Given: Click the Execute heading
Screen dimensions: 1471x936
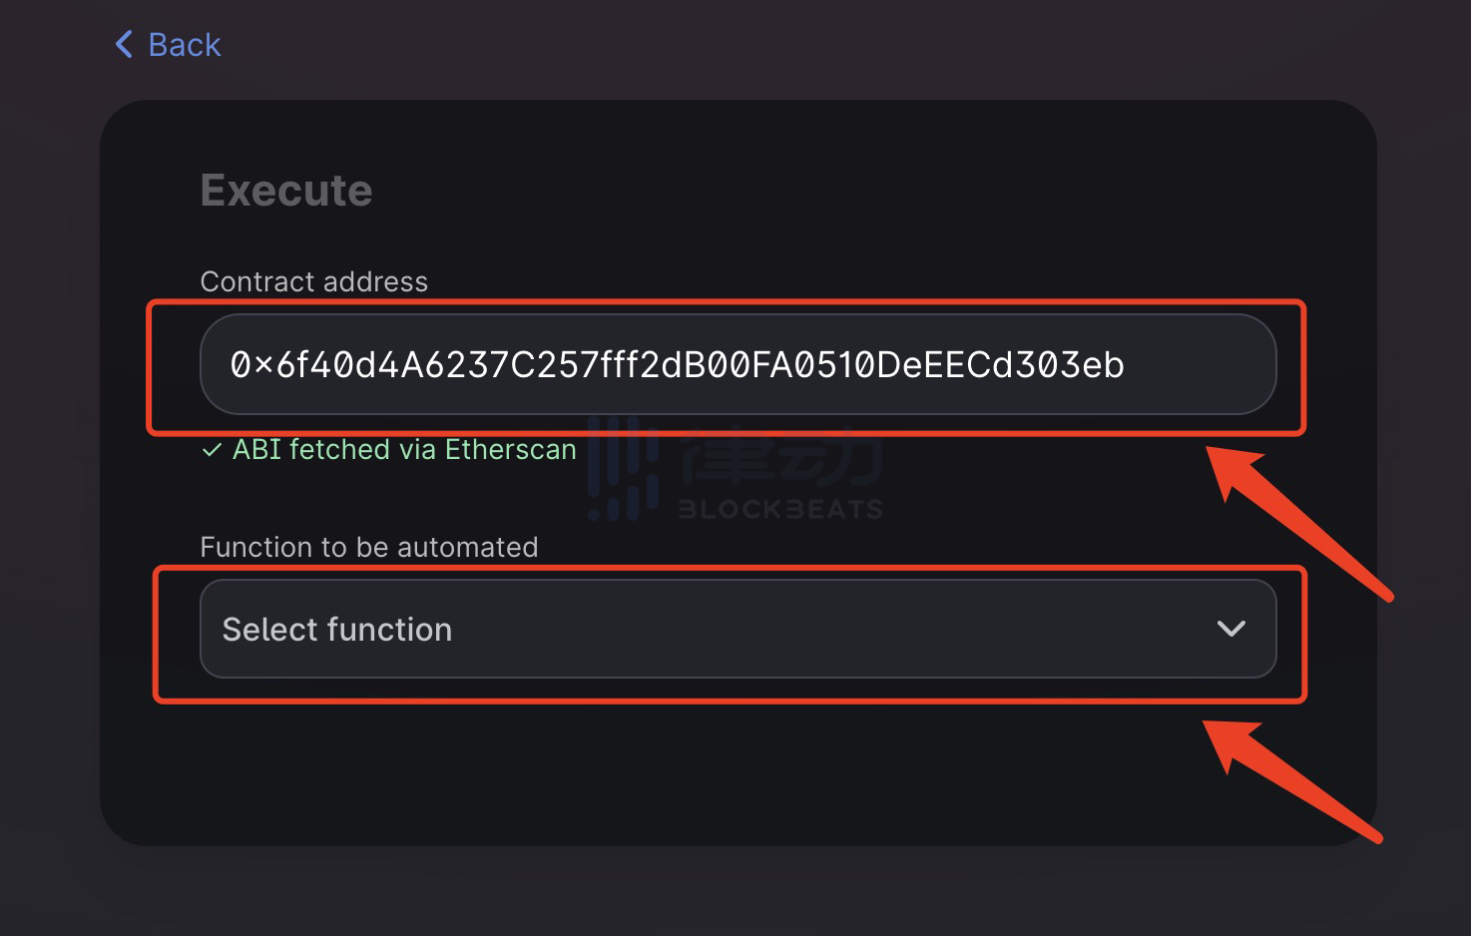Looking at the screenshot, I should 286,191.
